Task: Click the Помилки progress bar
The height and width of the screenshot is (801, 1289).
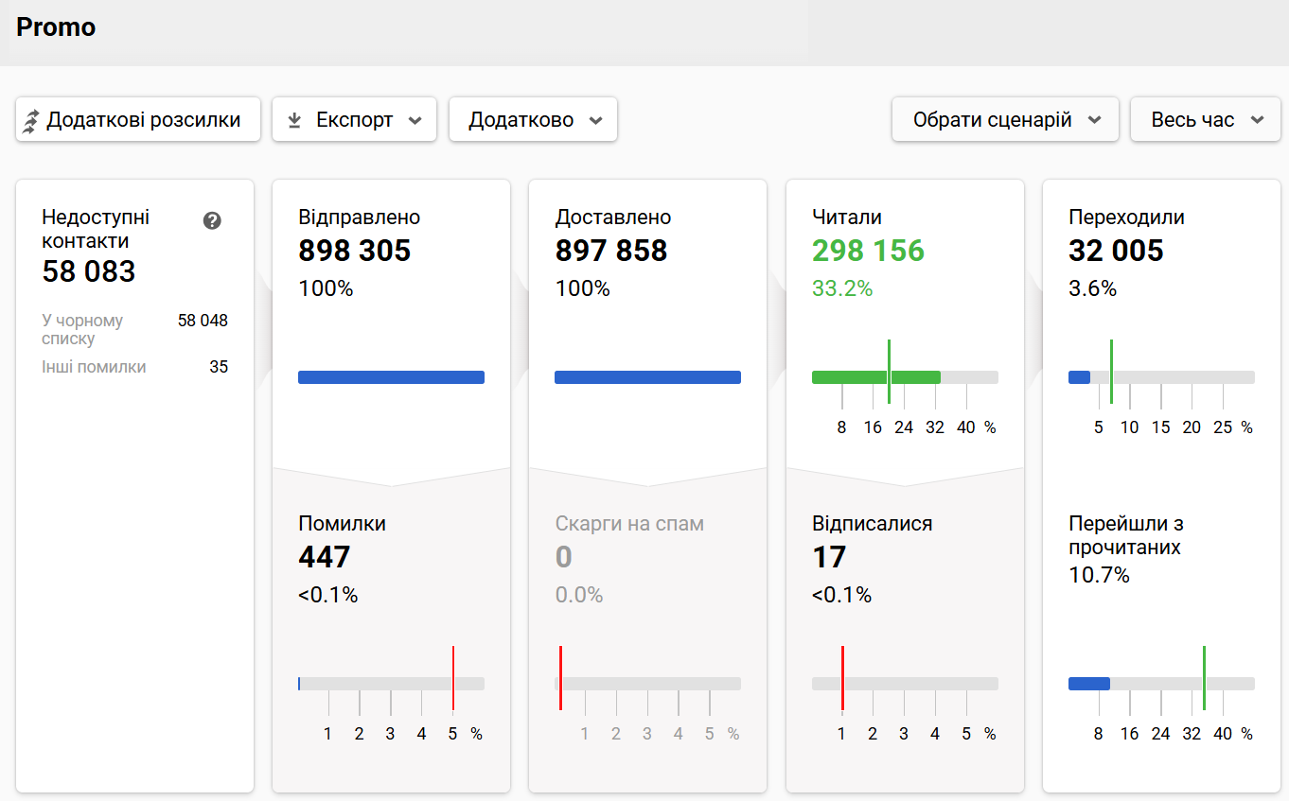Action: point(391,684)
